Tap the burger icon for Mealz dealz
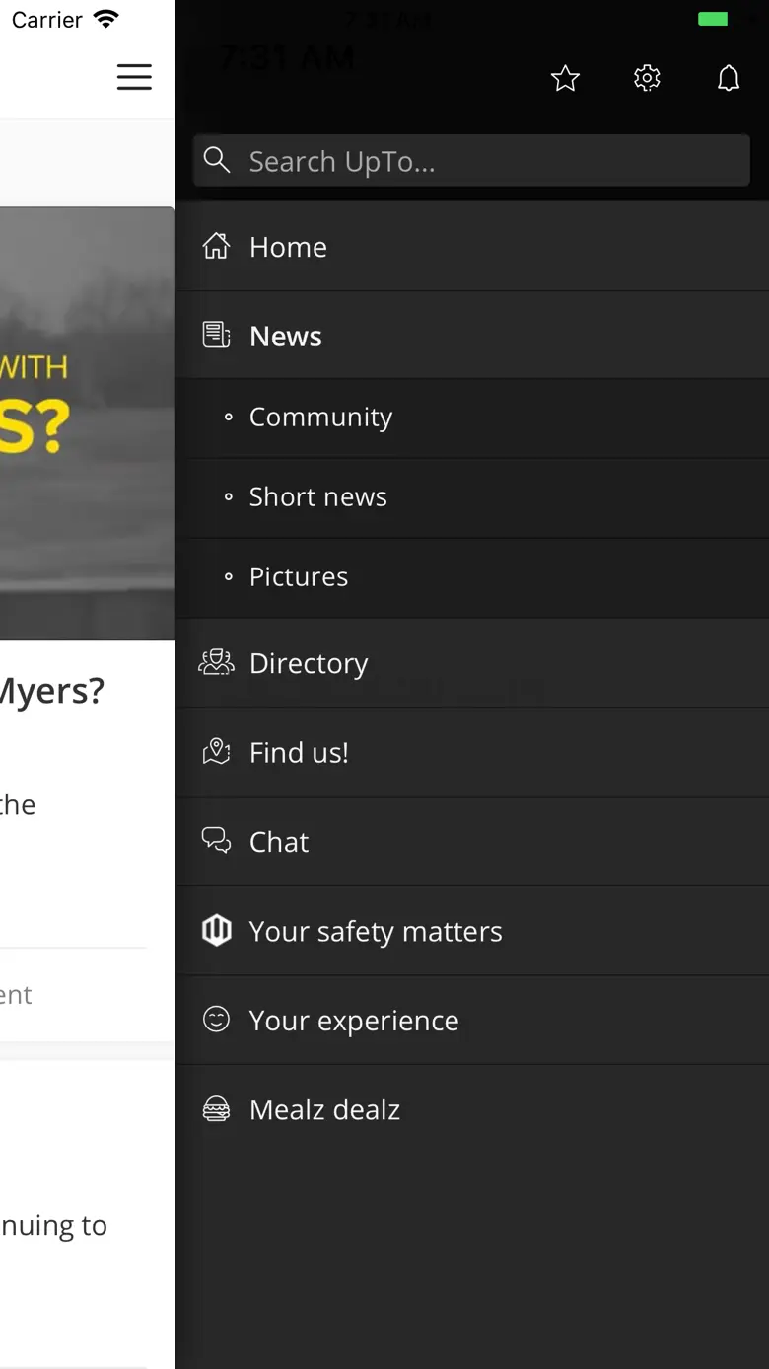The width and height of the screenshot is (769, 1369). point(216,1108)
